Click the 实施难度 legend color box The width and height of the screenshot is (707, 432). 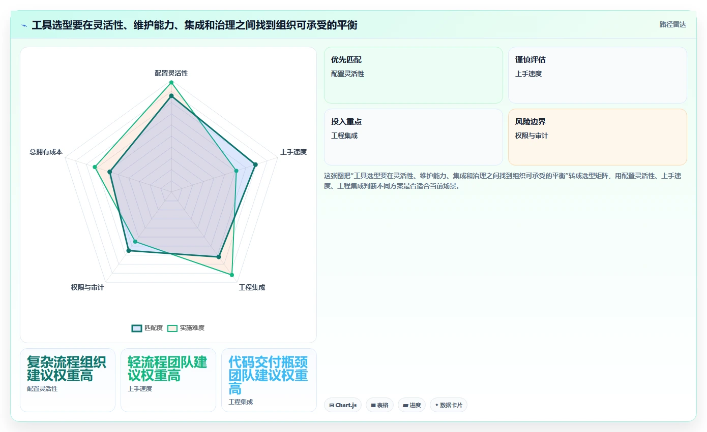pos(173,328)
